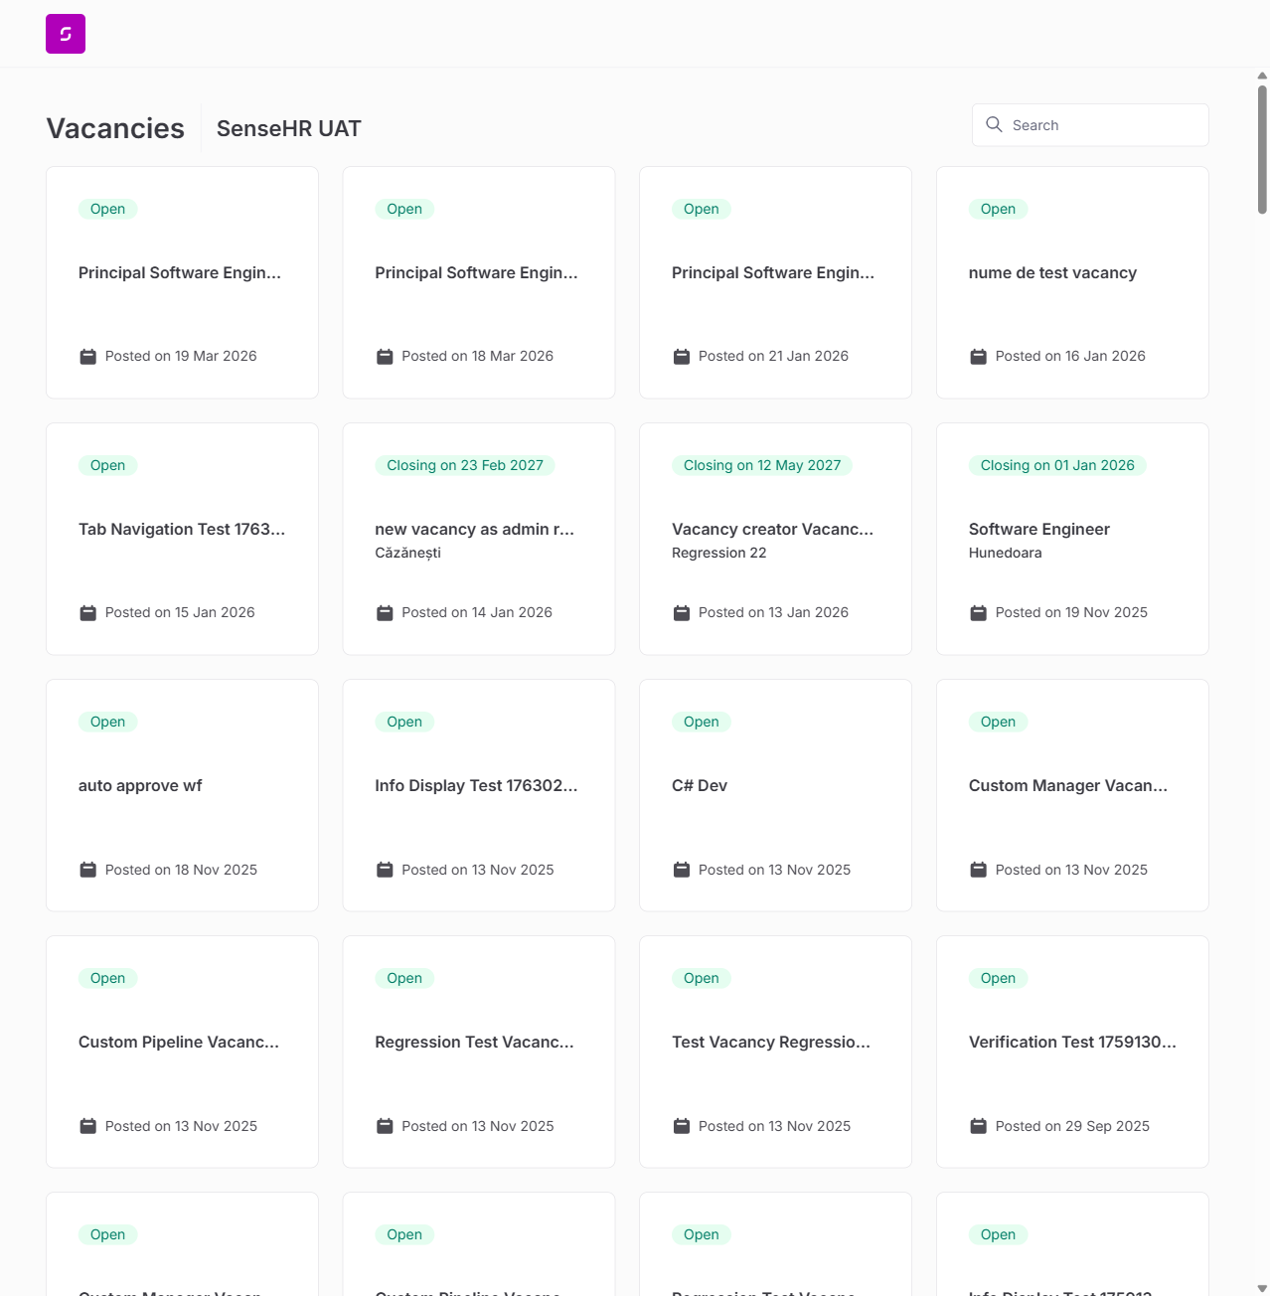Open the nume de test vacancy card
Screen dimensions: 1270x1296
1072,282
